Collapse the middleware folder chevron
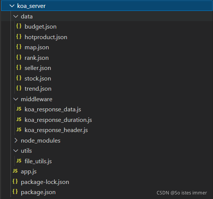 [x=16, y=99]
